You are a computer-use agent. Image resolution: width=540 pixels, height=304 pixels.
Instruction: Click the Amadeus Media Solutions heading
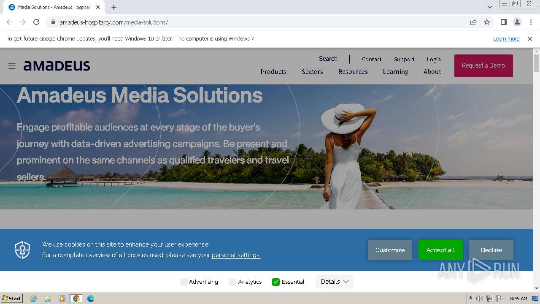pos(140,95)
